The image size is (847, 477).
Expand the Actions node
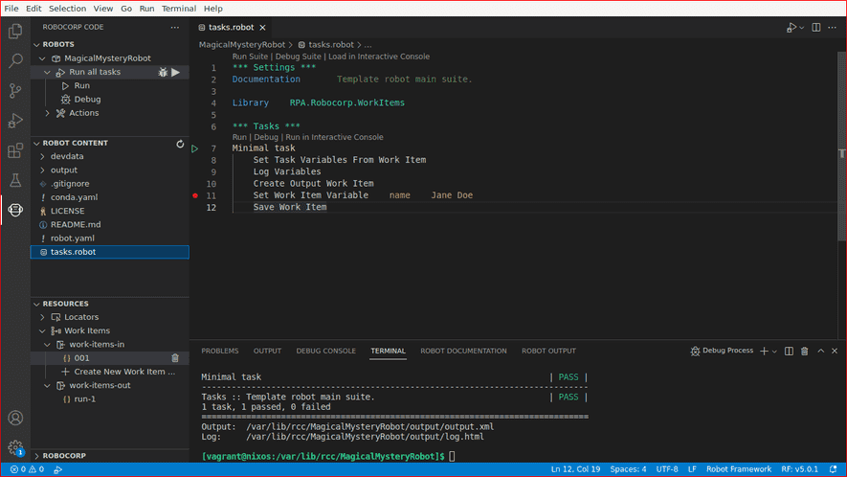(x=48, y=113)
